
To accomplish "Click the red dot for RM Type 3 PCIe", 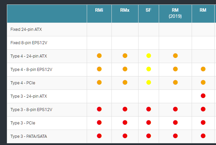I will pyautogui.click(x=203, y=123).
